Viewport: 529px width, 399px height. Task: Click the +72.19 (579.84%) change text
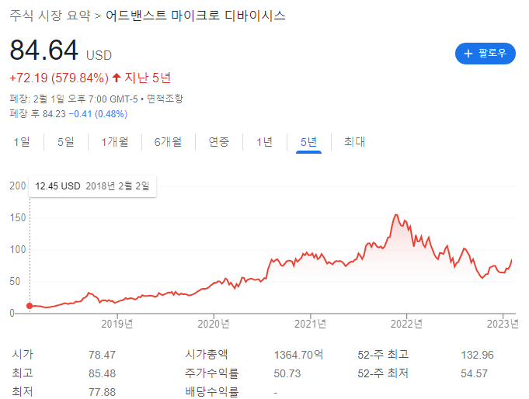point(59,78)
